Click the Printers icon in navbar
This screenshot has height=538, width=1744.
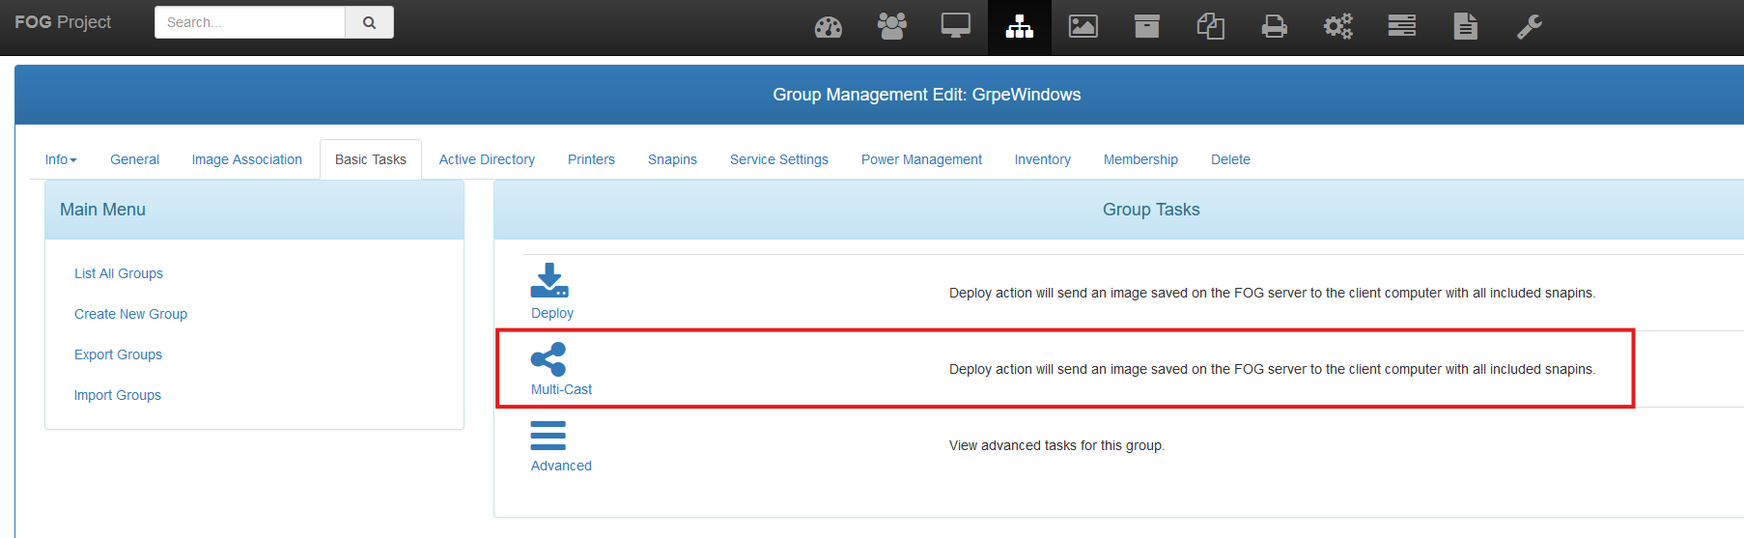pyautogui.click(x=1274, y=26)
